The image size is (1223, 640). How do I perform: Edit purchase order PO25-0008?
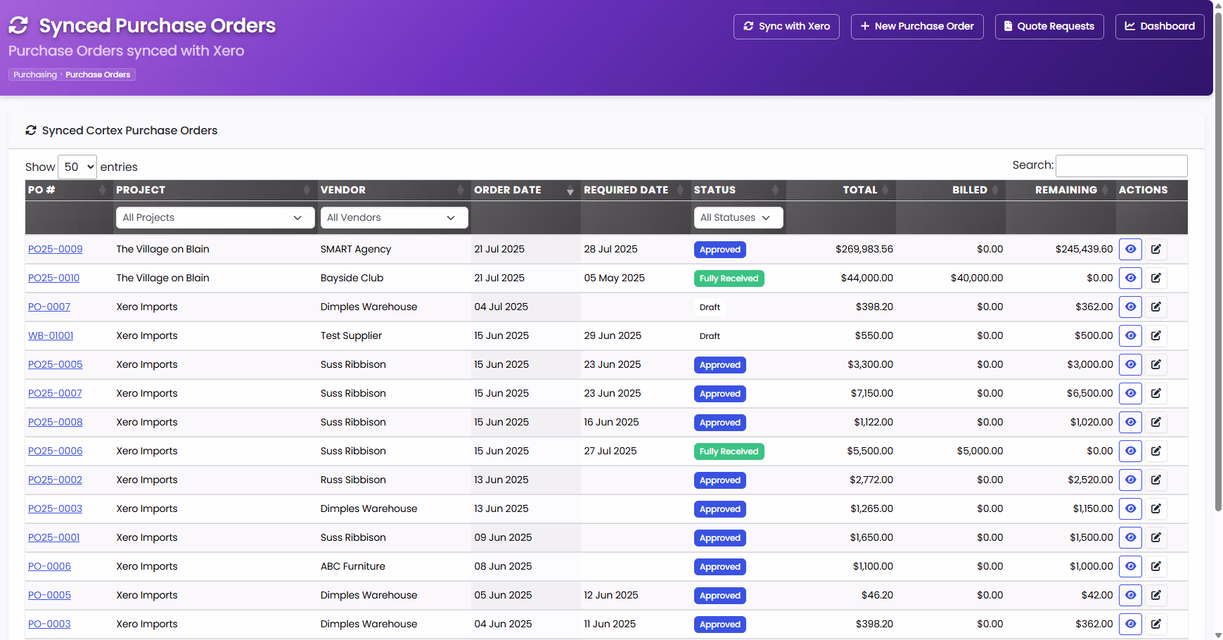click(x=1155, y=422)
